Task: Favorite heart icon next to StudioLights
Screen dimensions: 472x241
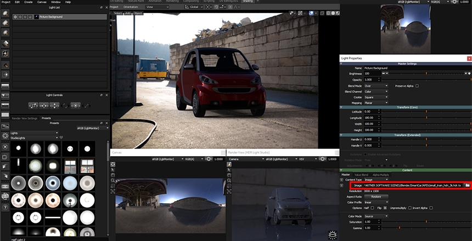Action: point(61,137)
